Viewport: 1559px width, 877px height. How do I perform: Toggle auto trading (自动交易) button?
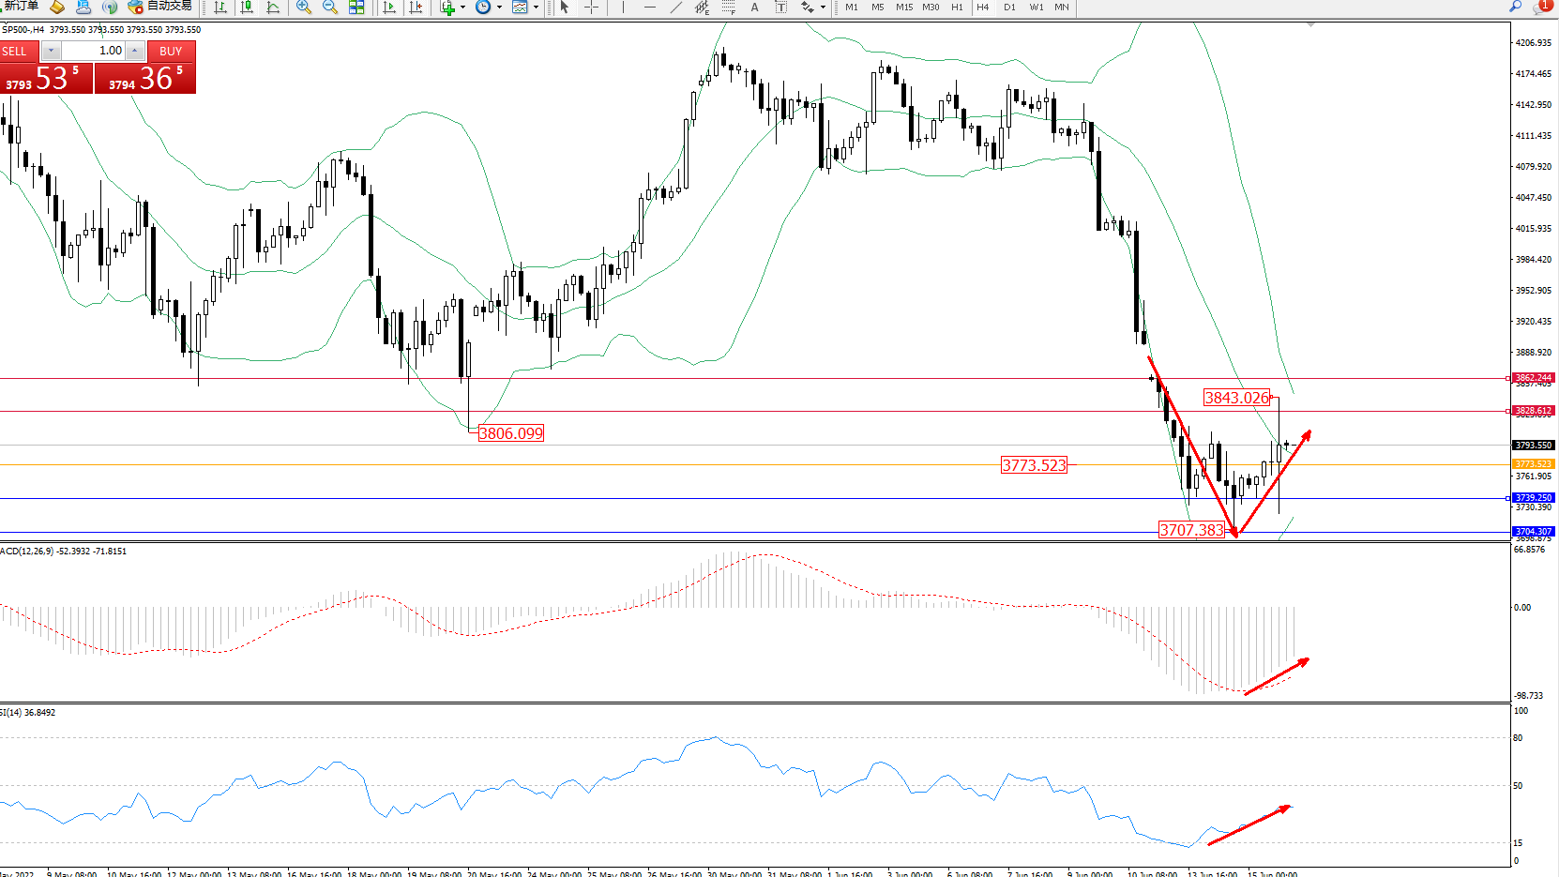coord(160,7)
